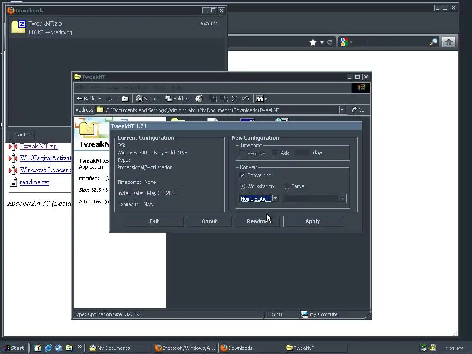Viewport: 472px width, 354px height.
Task: Bookmark page with the star icon
Action: click(x=313, y=42)
